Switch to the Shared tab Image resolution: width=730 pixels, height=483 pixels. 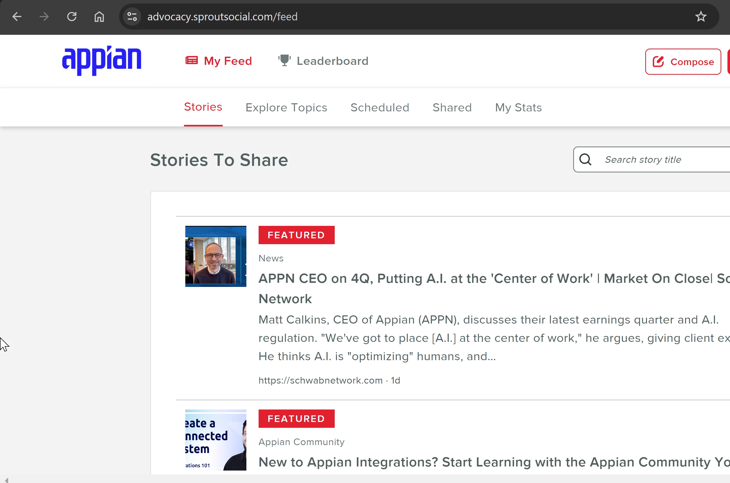pyautogui.click(x=452, y=108)
